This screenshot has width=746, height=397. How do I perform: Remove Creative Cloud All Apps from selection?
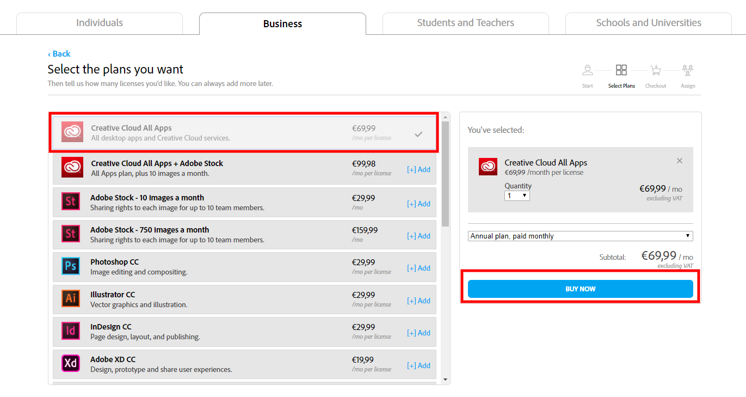click(x=680, y=161)
